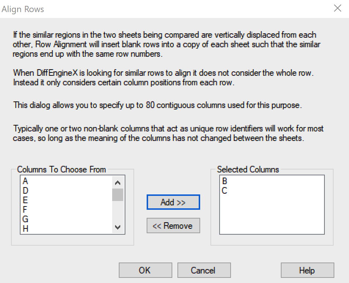Image resolution: width=349 pixels, height=283 pixels.
Task: Open Help for Align Rows
Action: click(x=307, y=271)
